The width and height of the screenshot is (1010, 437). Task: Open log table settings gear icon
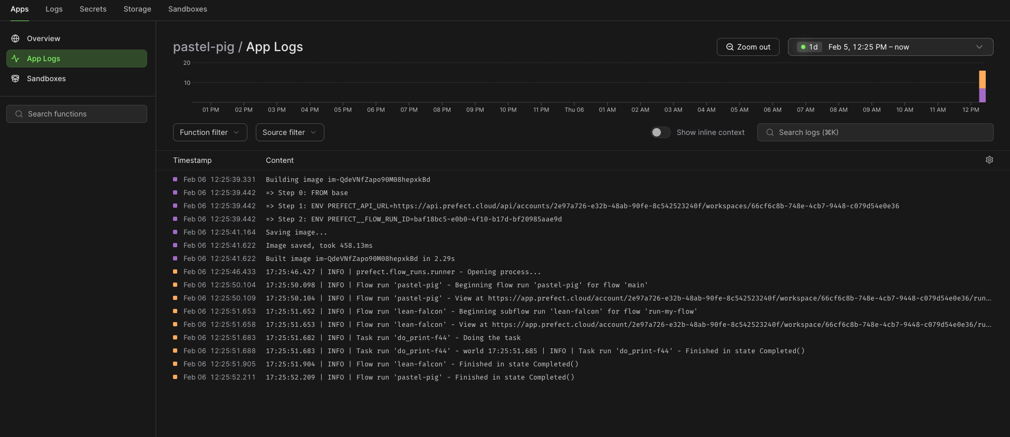(989, 160)
